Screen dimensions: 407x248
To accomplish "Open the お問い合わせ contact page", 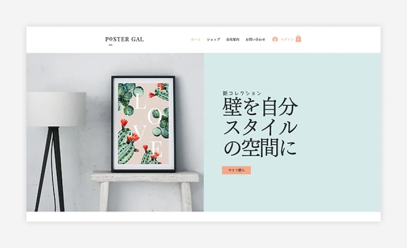I will [255, 40].
